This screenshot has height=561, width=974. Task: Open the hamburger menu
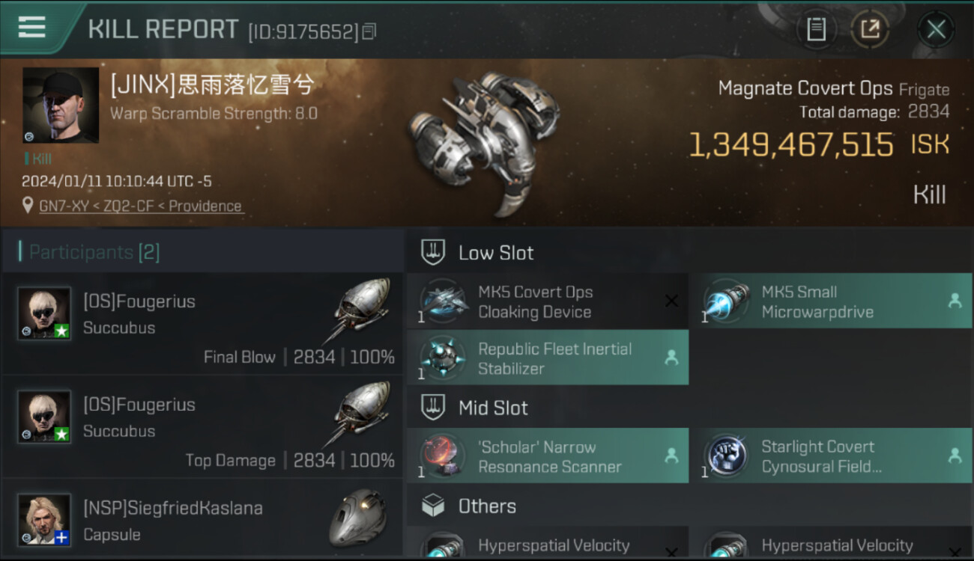31,28
